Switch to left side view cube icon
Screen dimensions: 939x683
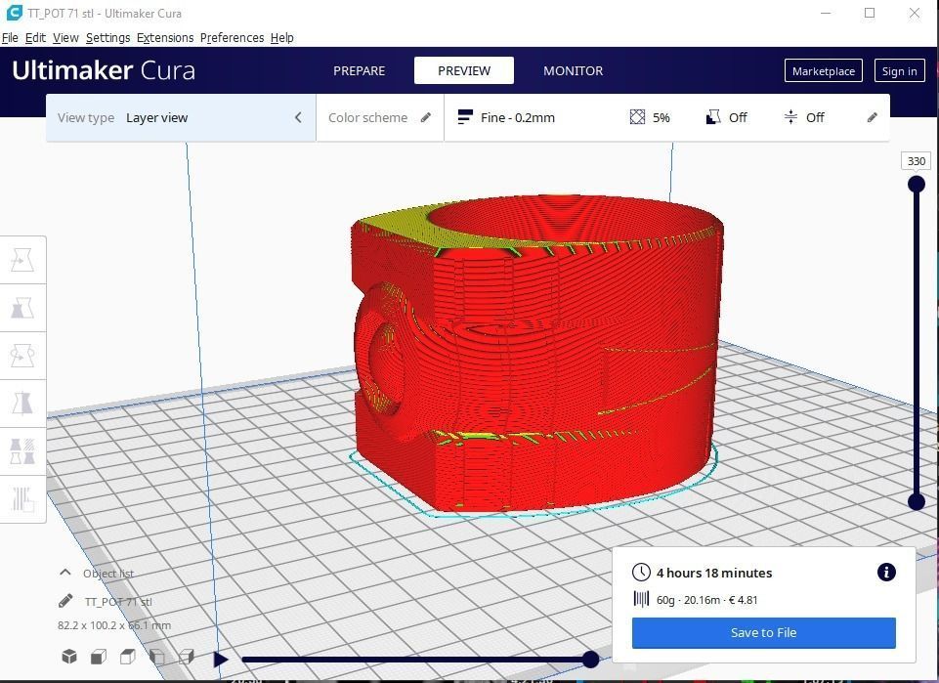pos(157,657)
